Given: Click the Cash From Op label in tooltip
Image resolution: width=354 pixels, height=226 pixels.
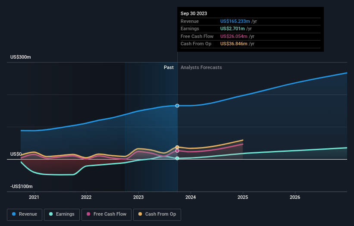Looking at the screenshot, I should tap(196, 44).
